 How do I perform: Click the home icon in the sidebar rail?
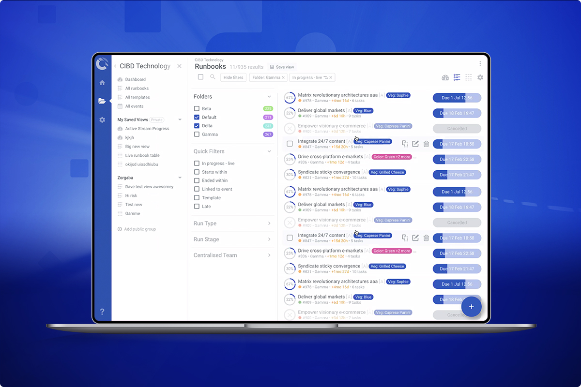pos(102,82)
